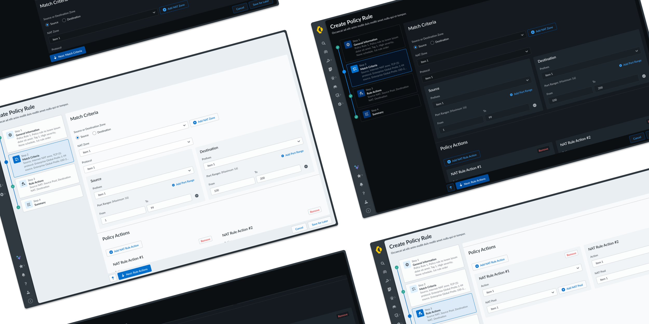The width and height of the screenshot is (649, 324).
Task: Click the notification bell in the upper-right dark mockup's sidebar
Action: click(361, 185)
